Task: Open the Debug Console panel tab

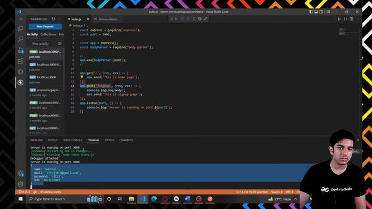Action: pos(72,140)
